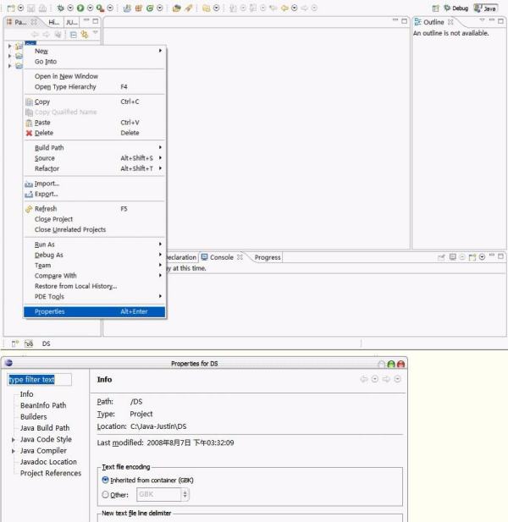
Task: Open the Run As submenu
Action: point(94,245)
